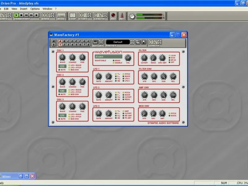
Task: Click the save preset disk icon
Action: pyautogui.click(x=144, y=42)
